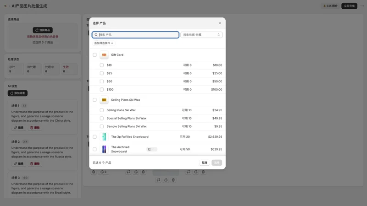Click the 已选择 3 个商品 text in sidebar
367x206 pixels.
(x=43, y=43)
